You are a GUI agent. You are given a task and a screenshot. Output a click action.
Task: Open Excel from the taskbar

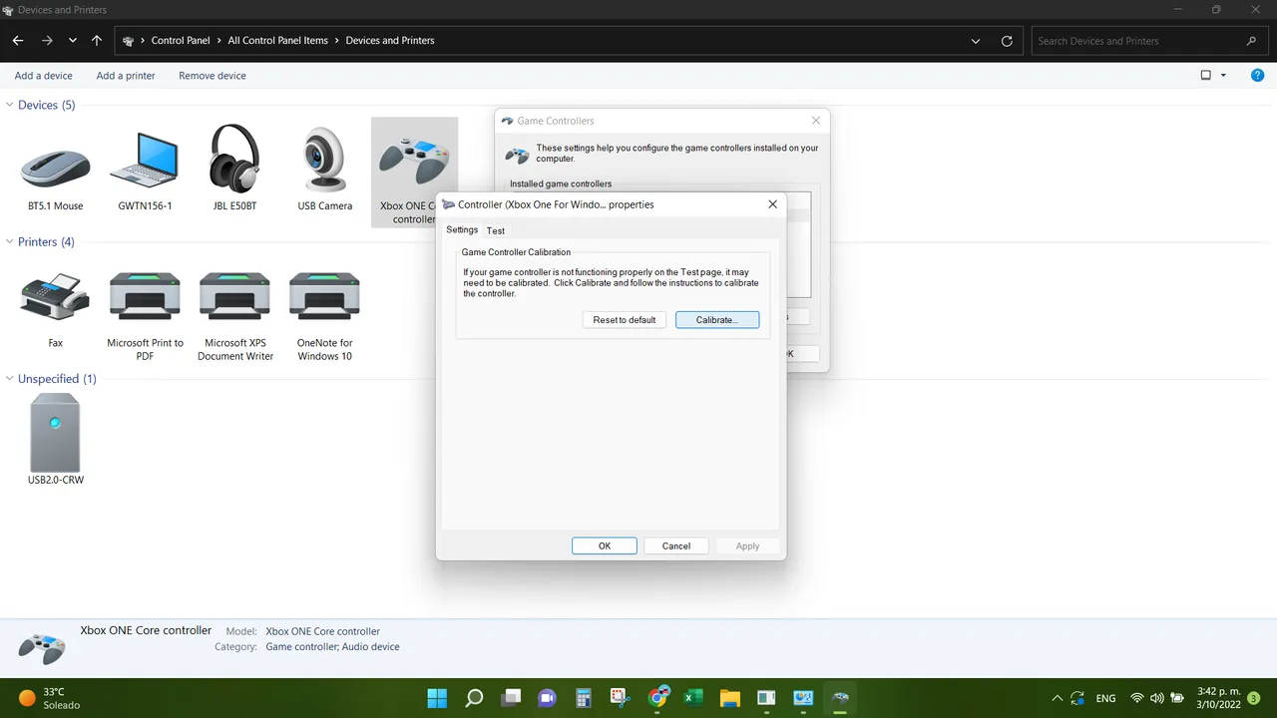[693, 698]
